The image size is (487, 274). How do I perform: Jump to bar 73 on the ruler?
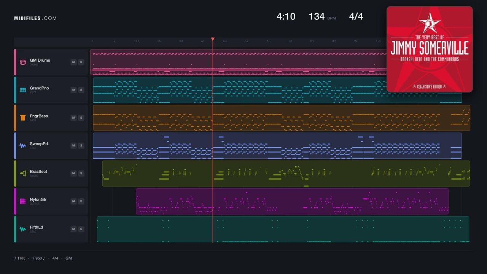pos(290,41)
